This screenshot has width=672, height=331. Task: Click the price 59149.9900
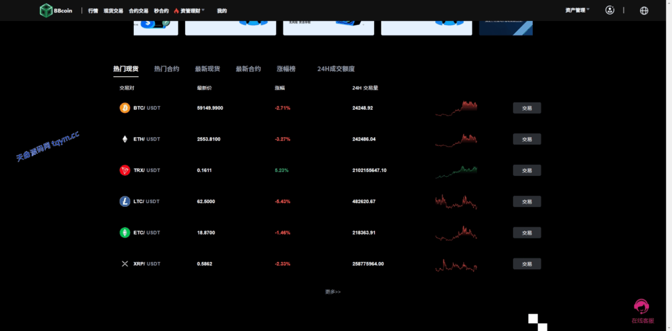click(210, 108)
